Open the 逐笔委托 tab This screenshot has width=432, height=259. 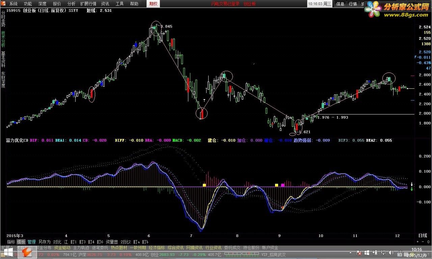(x=100, y=248)
